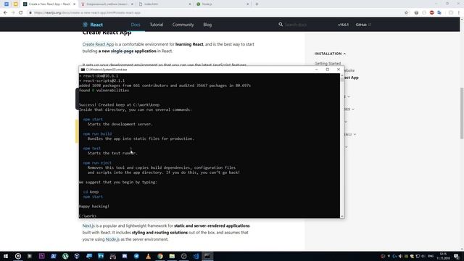This screenshot has width=464, height=261.
Task: Click 'npm run build' text in cmd
Action: pyautogui.click(x=97, y=133)
